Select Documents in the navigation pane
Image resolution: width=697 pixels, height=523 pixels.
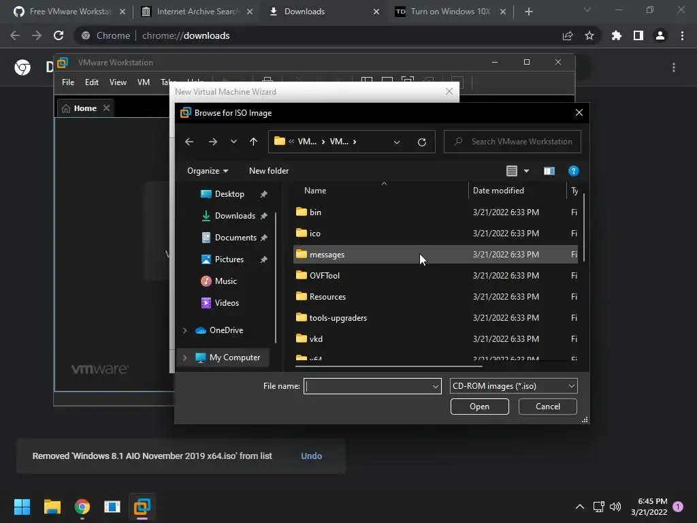[x=236, y=238]
